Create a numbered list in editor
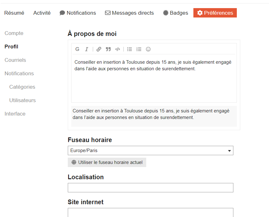This screenshot has width=269, height=217. pos(139,49)
